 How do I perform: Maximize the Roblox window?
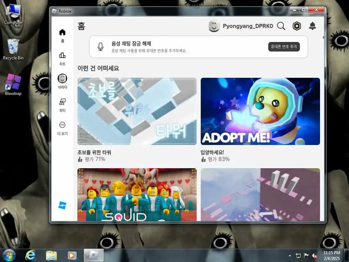(304, 10)
